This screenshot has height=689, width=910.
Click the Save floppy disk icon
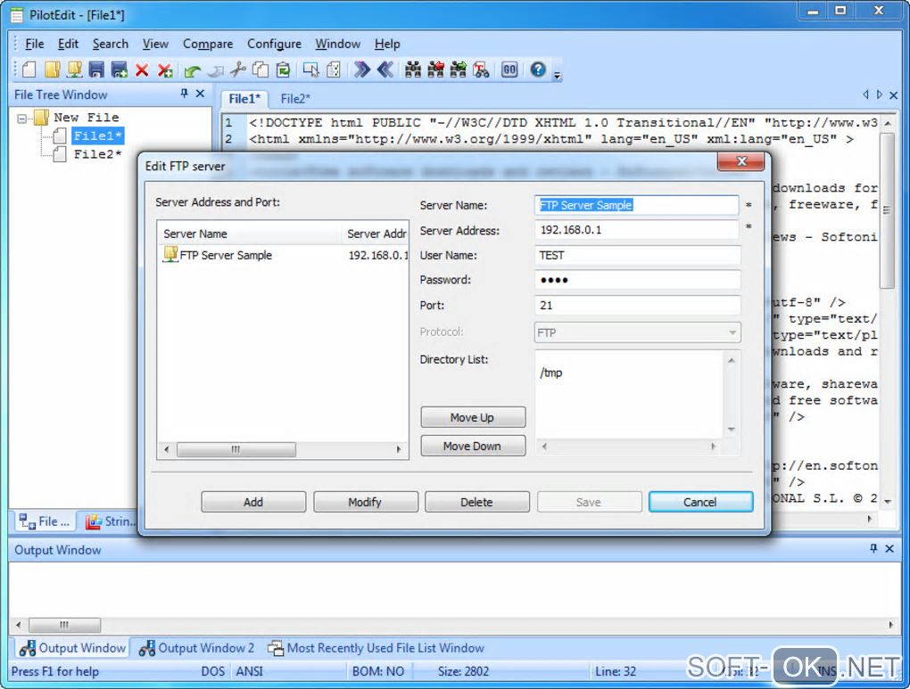(x=96, y=70)
